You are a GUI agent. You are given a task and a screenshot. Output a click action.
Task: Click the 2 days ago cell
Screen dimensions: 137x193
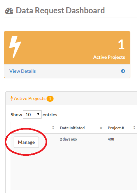(x=68, y=139)
